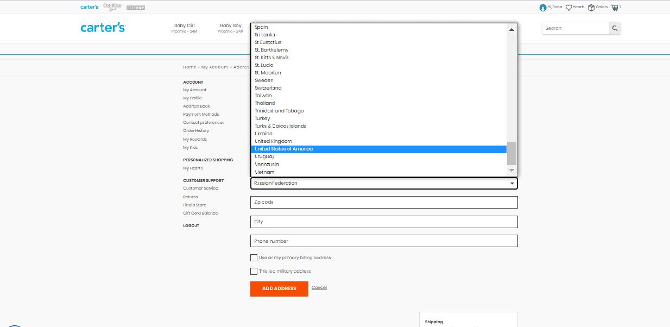Select Venezuela from the list
Screen dimensions: 670x327
click(378, 164)
